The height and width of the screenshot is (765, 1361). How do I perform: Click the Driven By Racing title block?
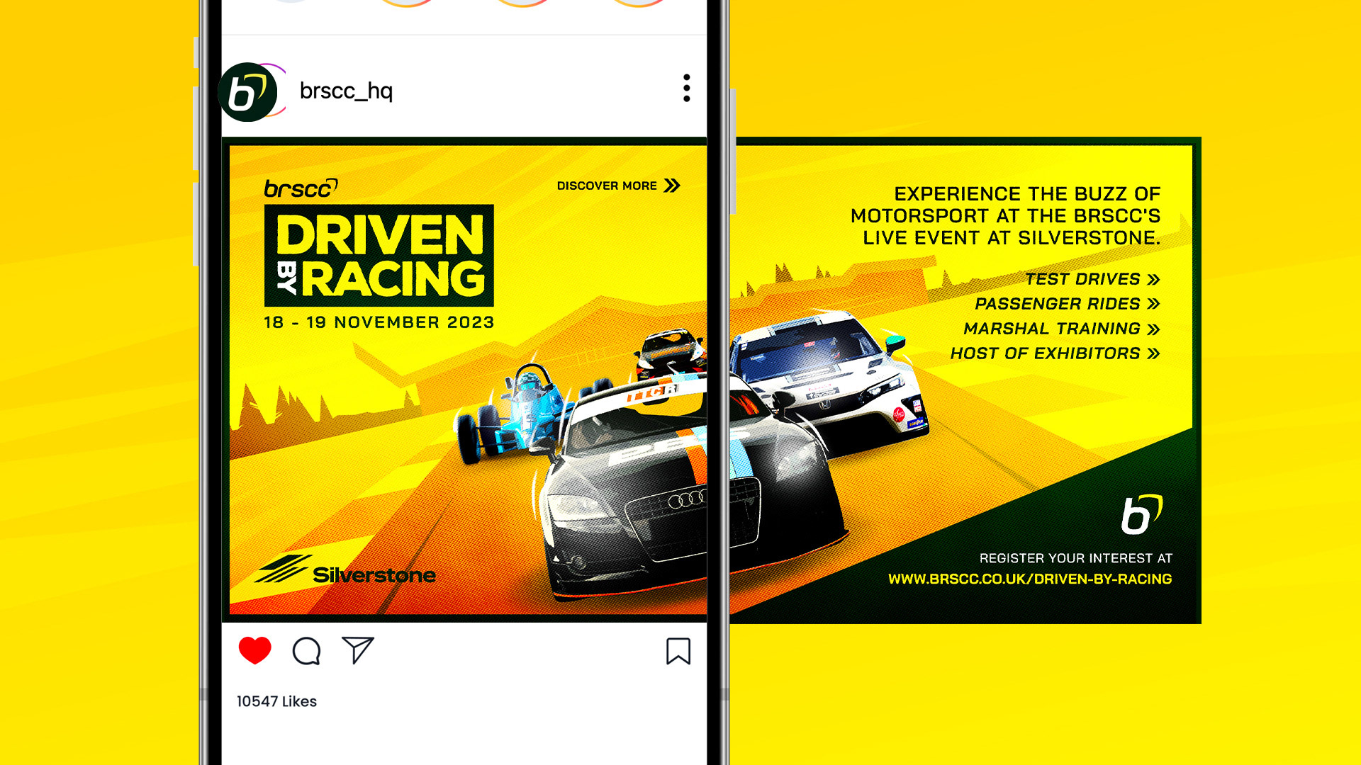click(x=379, y=256)
